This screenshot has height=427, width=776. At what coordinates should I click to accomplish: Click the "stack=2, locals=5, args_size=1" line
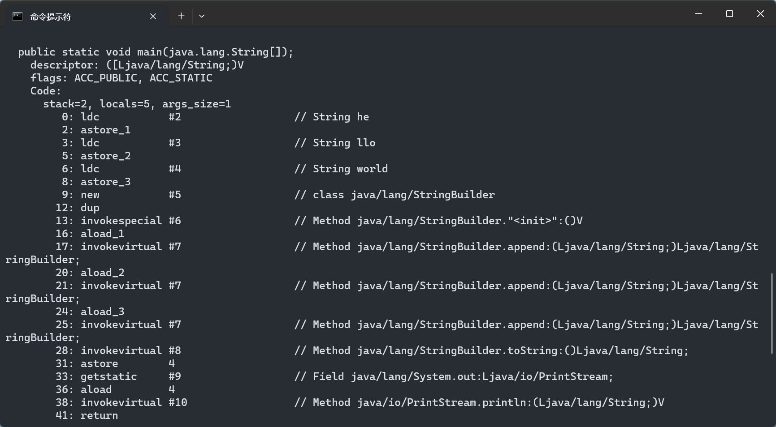tap(137, 104)
